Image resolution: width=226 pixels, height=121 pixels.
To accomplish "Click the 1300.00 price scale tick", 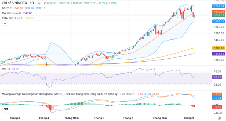I will pyautogui.click(x=219, y=60).
